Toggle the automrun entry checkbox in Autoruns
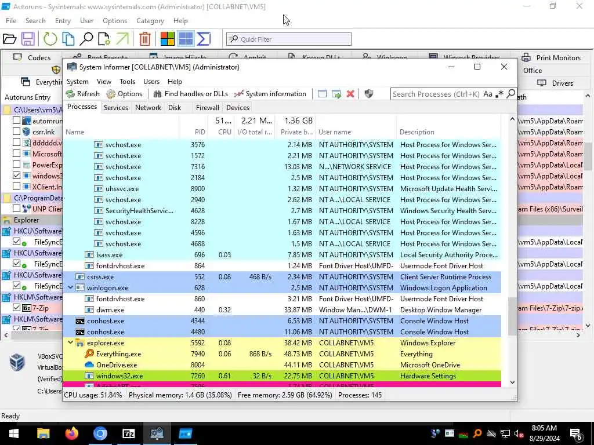594x445 pixels. click(x=16, y=121)
